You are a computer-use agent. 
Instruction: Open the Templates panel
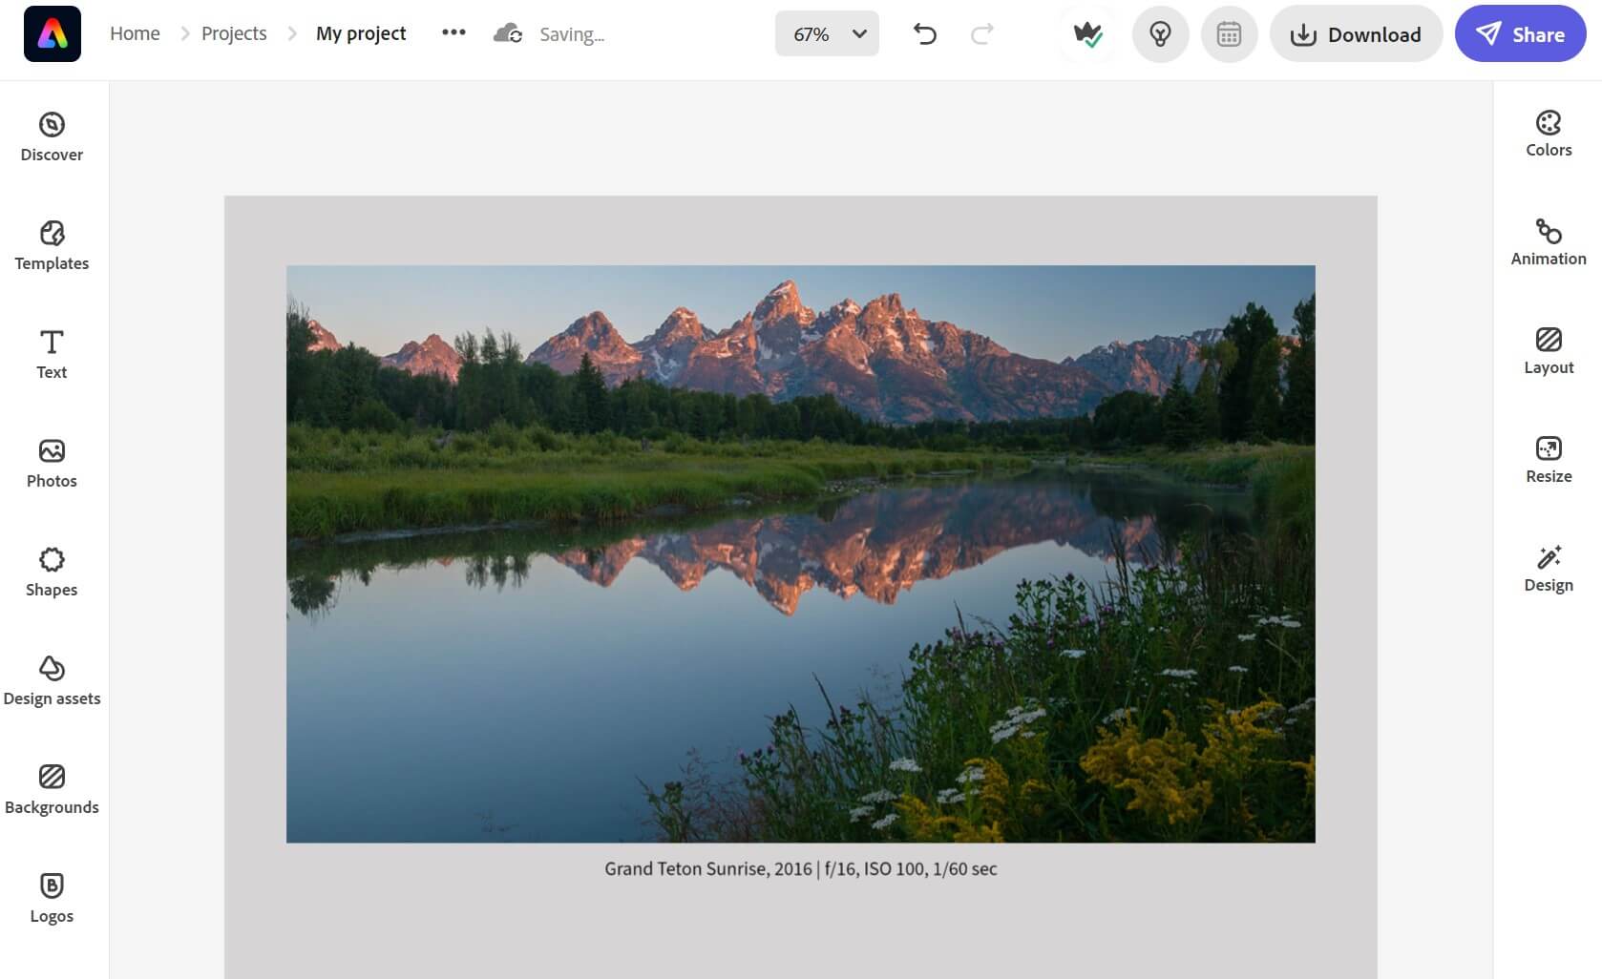52,246
